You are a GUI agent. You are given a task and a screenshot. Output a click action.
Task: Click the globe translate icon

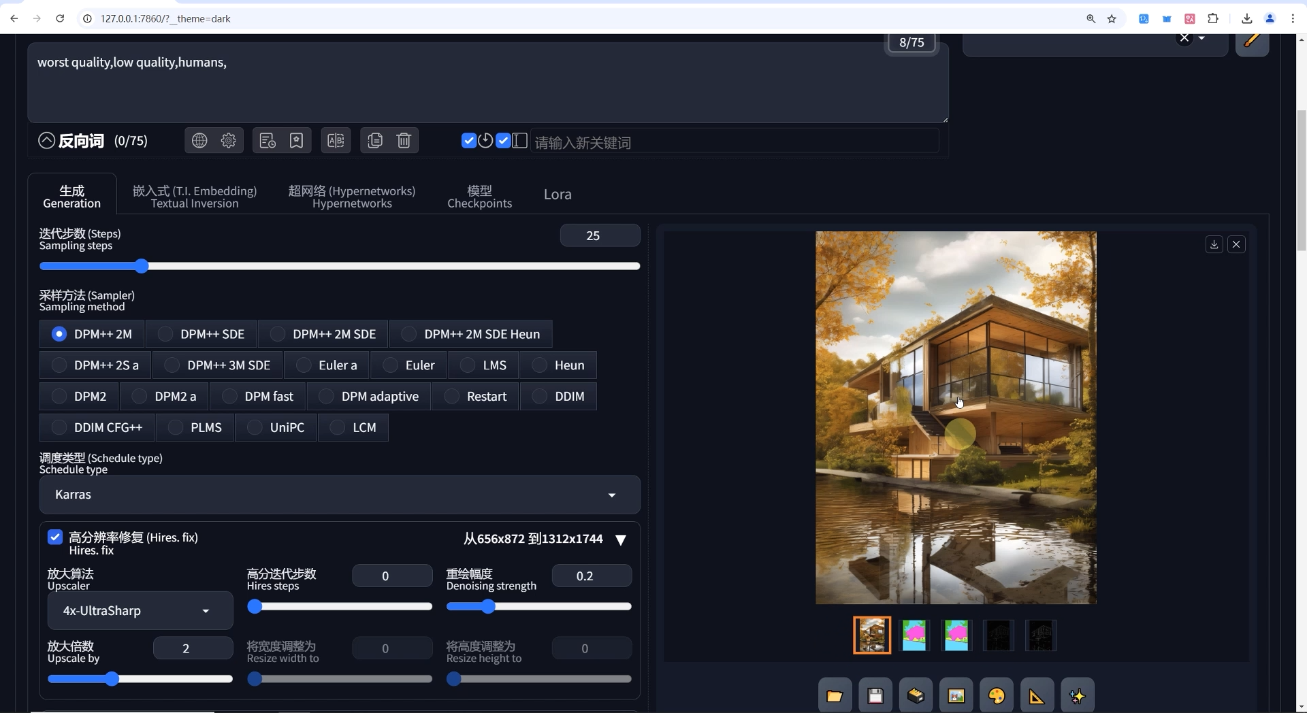pyautogui.click(x=199, y=141)
